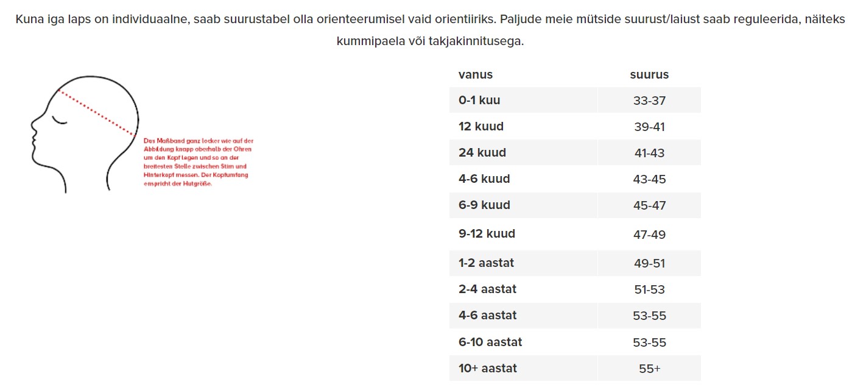
Task: Click size value "45-47"
Action: click(x=649, y=205)
